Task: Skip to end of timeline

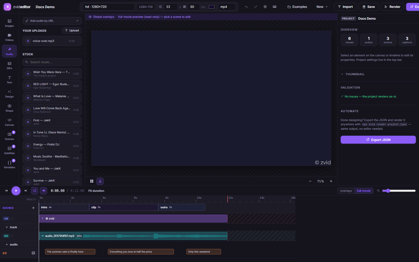Action: [26, 191]
